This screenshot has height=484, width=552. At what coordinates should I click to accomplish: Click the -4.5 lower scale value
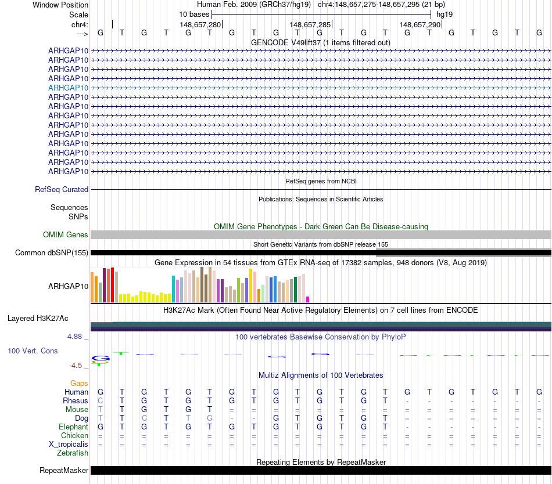pos(76,366)
